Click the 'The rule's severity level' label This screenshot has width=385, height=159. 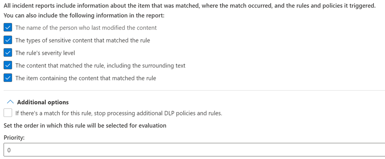(45, 53)
